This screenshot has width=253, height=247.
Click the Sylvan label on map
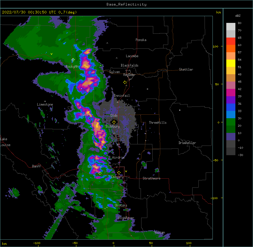[114, 72]
